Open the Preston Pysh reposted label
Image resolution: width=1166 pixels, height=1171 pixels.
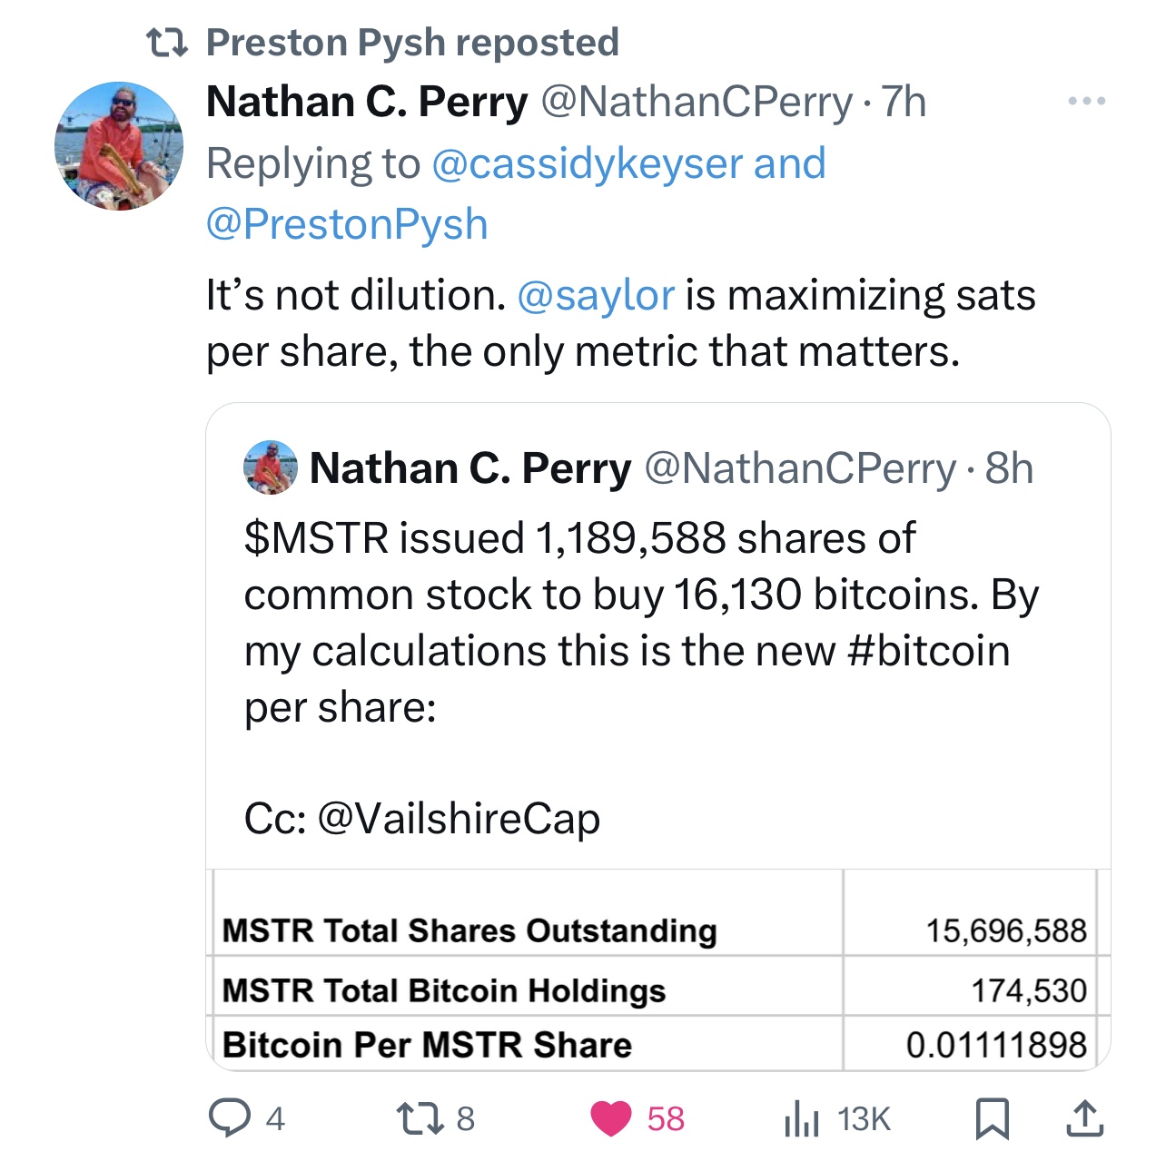[412, 43]
